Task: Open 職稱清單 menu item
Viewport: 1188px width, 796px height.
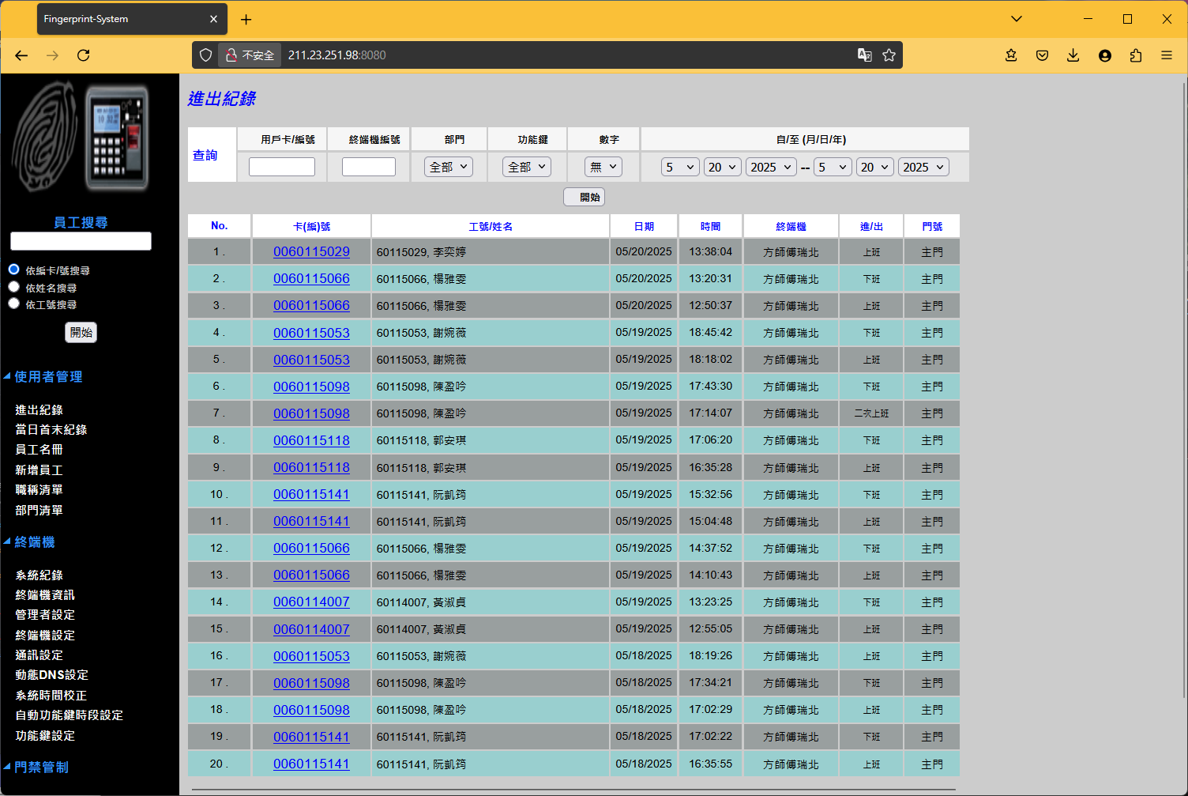Action: point(39,490)
